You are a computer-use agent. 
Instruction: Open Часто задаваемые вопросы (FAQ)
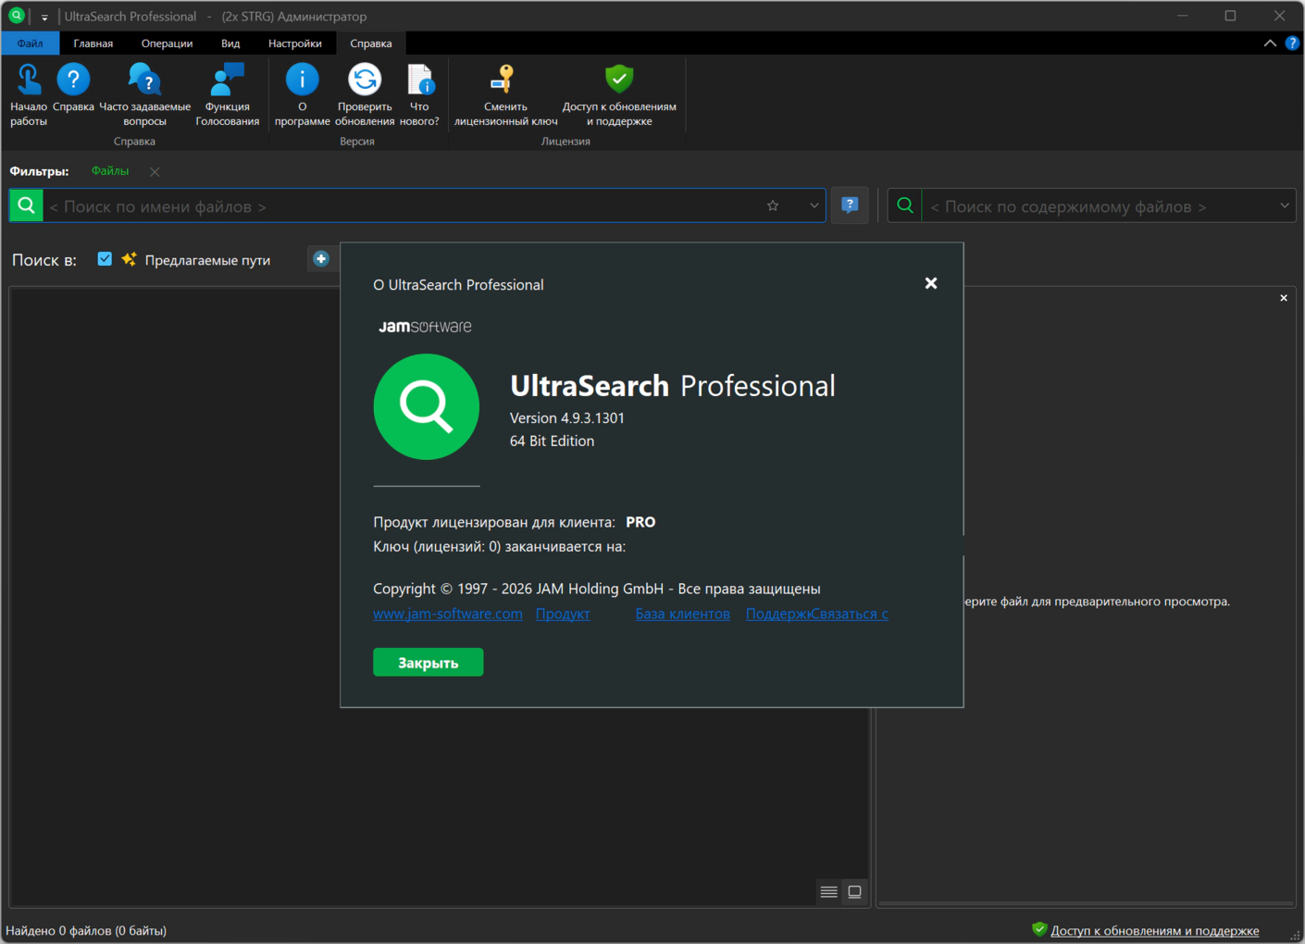point(145,94)
